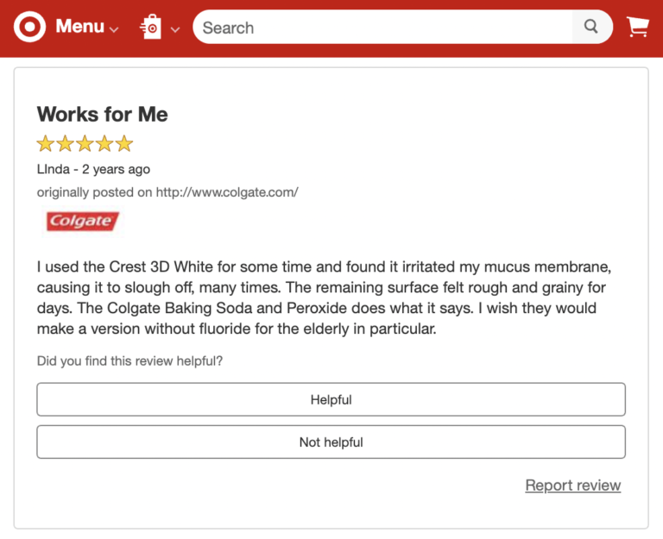Click the second rating star

tap(66, 144)
